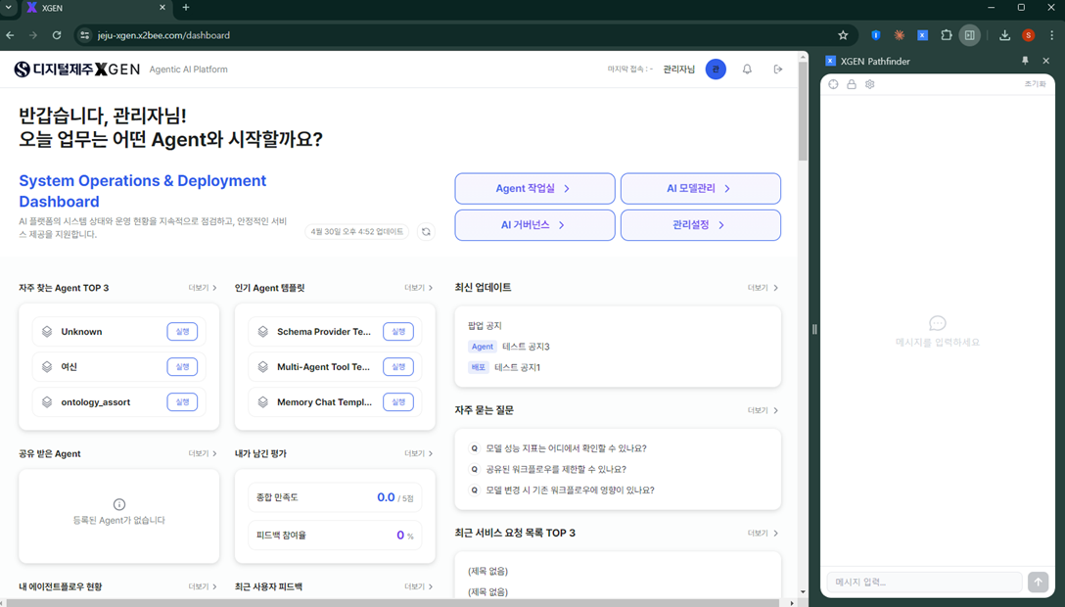
Task: Expand 더보기 for 최근 서비스 요청 목록
Action: point(763,533)
